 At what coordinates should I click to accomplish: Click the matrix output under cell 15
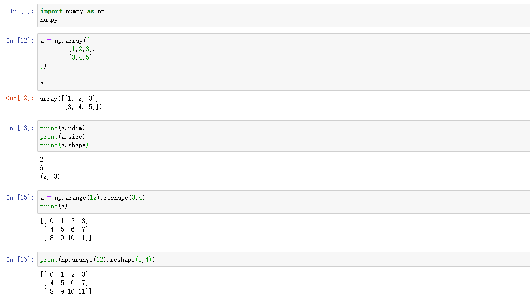click(x=66, y=229)
